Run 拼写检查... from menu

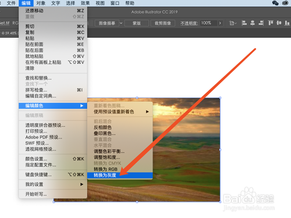pyautogui.click(x=53, y=90)
